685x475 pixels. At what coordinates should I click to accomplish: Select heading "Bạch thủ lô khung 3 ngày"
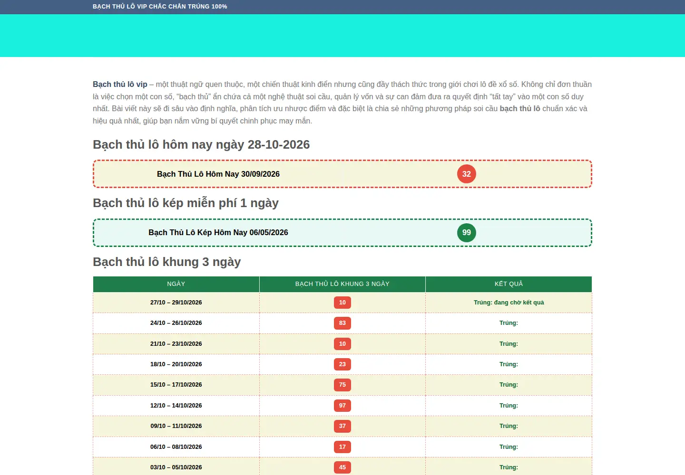click(167, 262)
